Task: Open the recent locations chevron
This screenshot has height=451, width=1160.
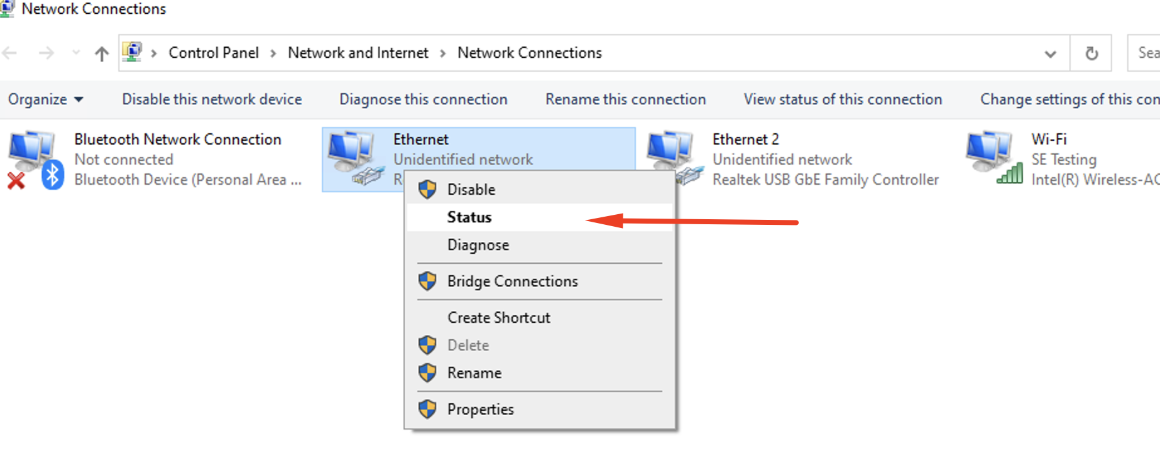Action: pos(76,53)
